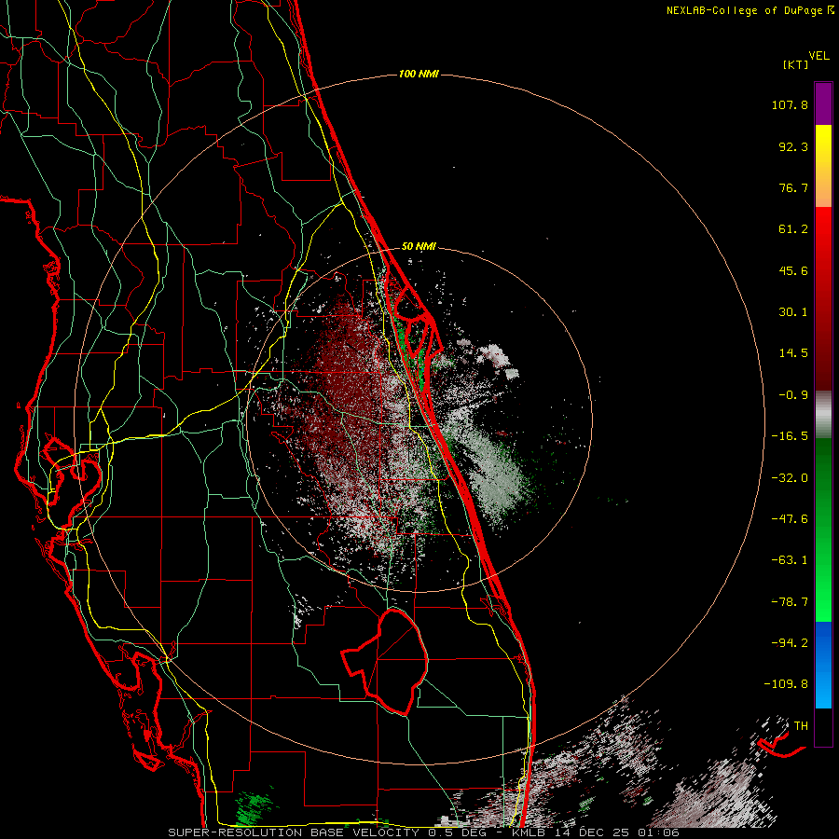Click the 92.3 velocity scale value
This screenshot has height=839, width=839.
coord(793,146)
